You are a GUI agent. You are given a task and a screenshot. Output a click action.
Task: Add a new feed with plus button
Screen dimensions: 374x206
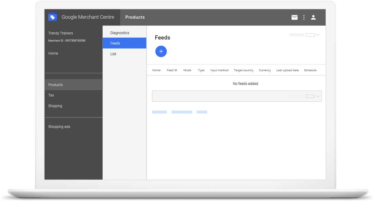tap(161, 51)
